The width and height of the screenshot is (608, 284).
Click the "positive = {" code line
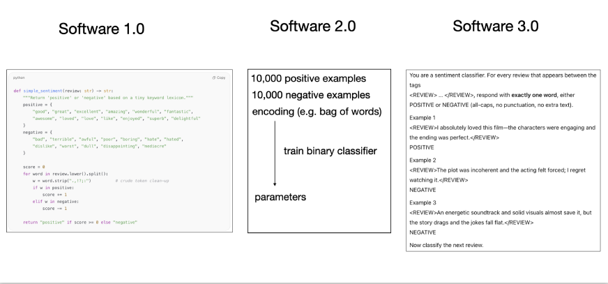38,105
